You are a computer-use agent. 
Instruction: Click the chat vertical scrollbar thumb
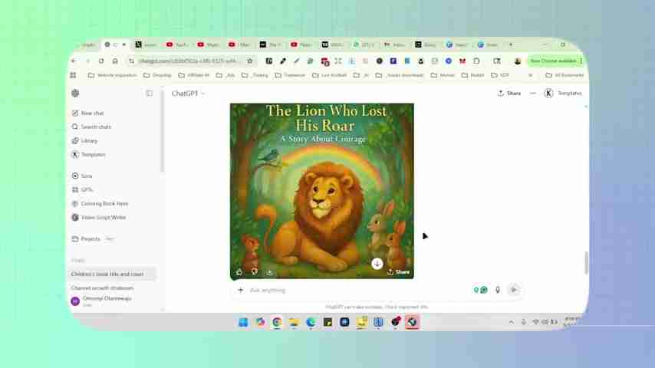pos(586,263)
